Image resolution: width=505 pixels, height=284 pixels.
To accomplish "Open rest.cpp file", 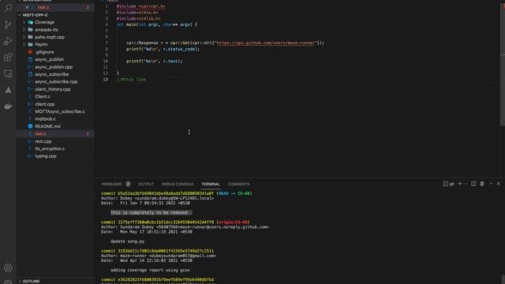I will click(x=43, y=141).
